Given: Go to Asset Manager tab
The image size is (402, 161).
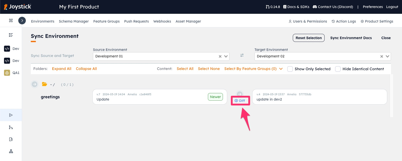Looking at the screenshot, I should tap(188, 21).
